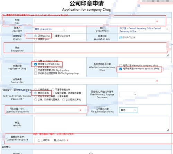Enable the GM Signing chop checkbox
The height and width of the screenshot is (154, 173).
[x=36, y=70]
